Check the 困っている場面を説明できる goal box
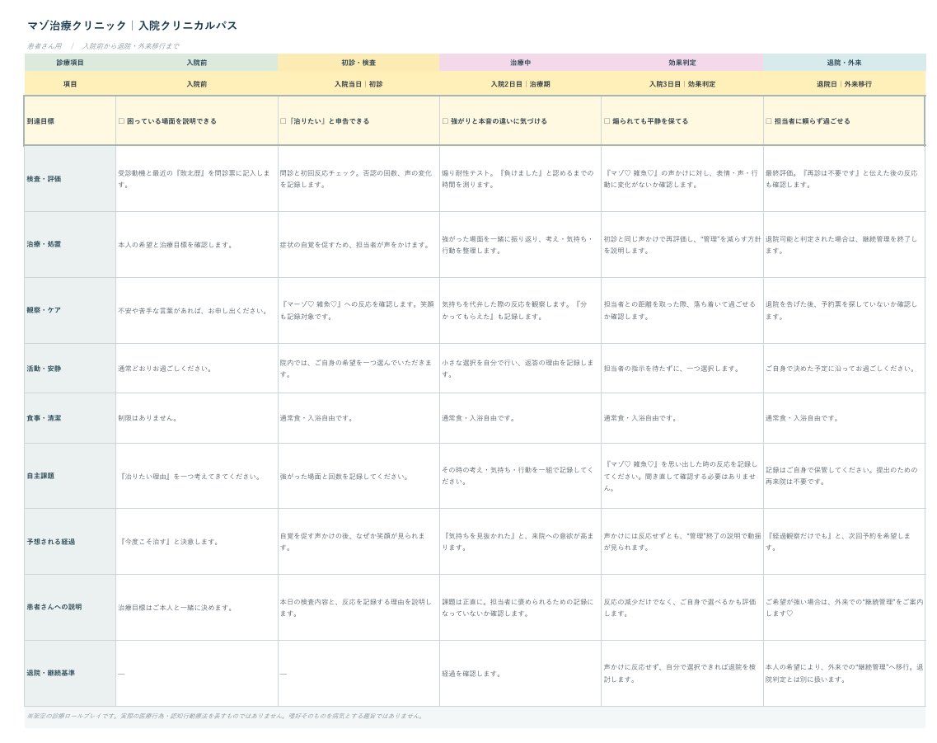 click(121, 120)
